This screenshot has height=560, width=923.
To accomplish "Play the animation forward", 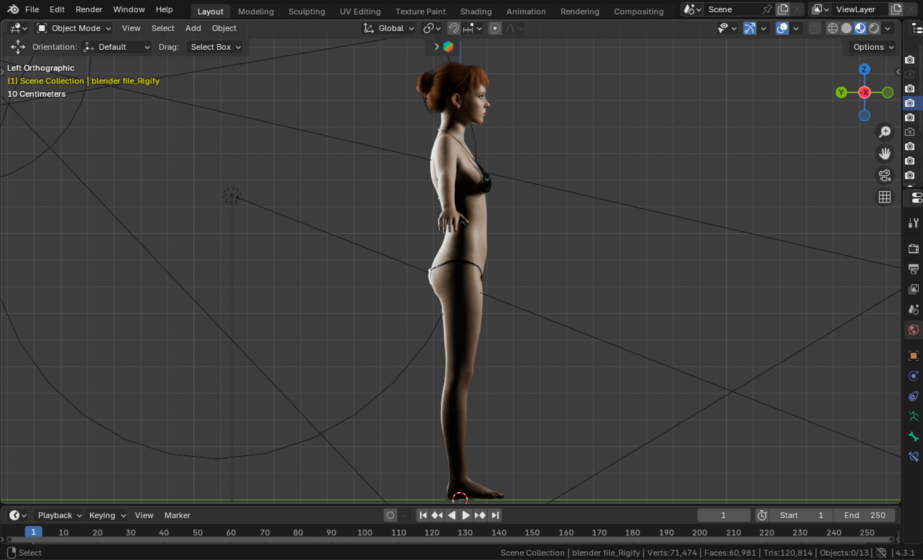I will (x=466, y=515).
